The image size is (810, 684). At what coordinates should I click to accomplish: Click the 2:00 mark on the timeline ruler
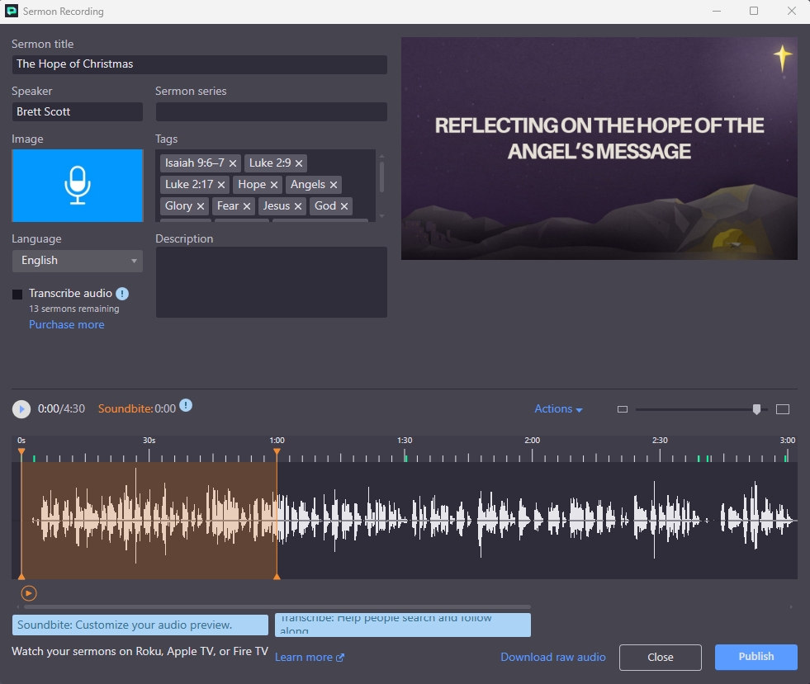[532, 441]
